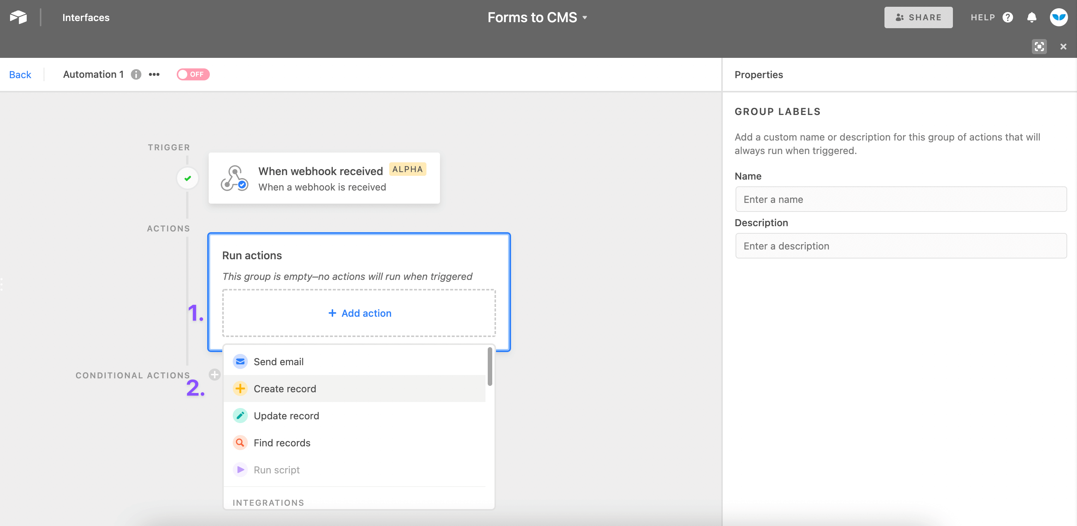
Task: Select the Find records action icon
Action: 240,443
